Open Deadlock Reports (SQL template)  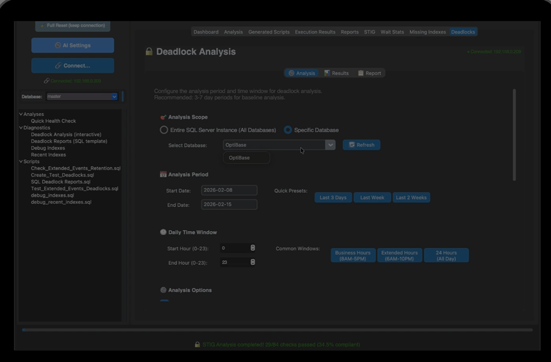tap(69, 141)
